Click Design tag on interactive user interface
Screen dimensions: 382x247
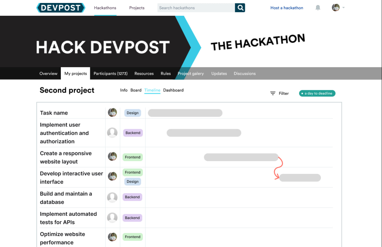[x=133, y=182]
